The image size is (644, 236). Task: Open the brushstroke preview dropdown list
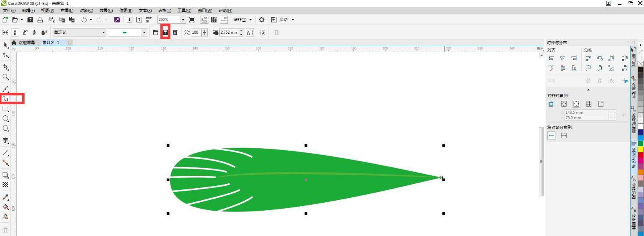click(144, 32)
